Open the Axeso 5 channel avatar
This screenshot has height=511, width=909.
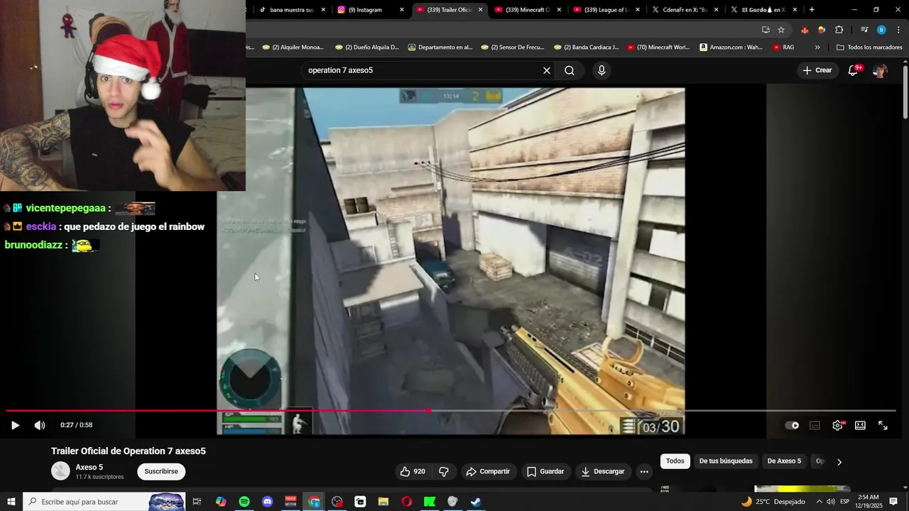60,471
